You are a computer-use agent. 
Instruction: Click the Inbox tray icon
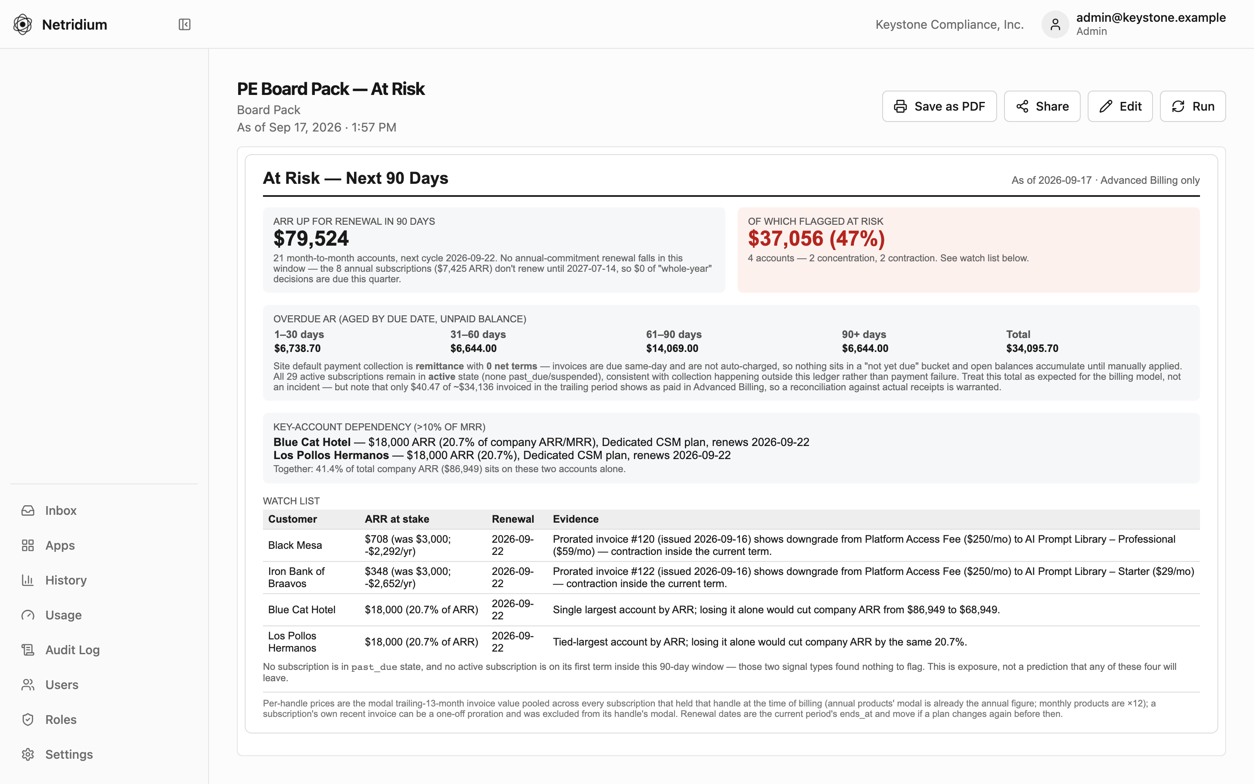click(x=28, y=511)
